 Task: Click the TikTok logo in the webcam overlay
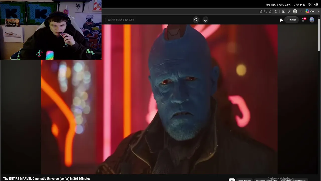(x=39, y=54)
